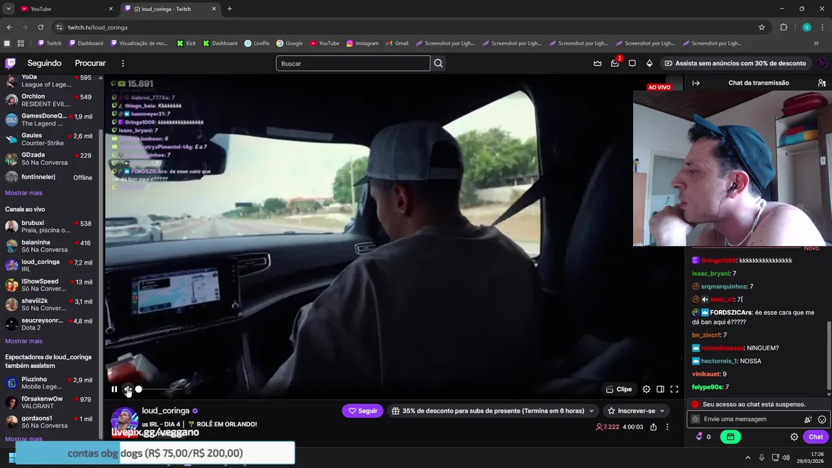Viewport: 832px width, 468px height.
Task: Open the Seguindo tab
Action: (44, 63)
